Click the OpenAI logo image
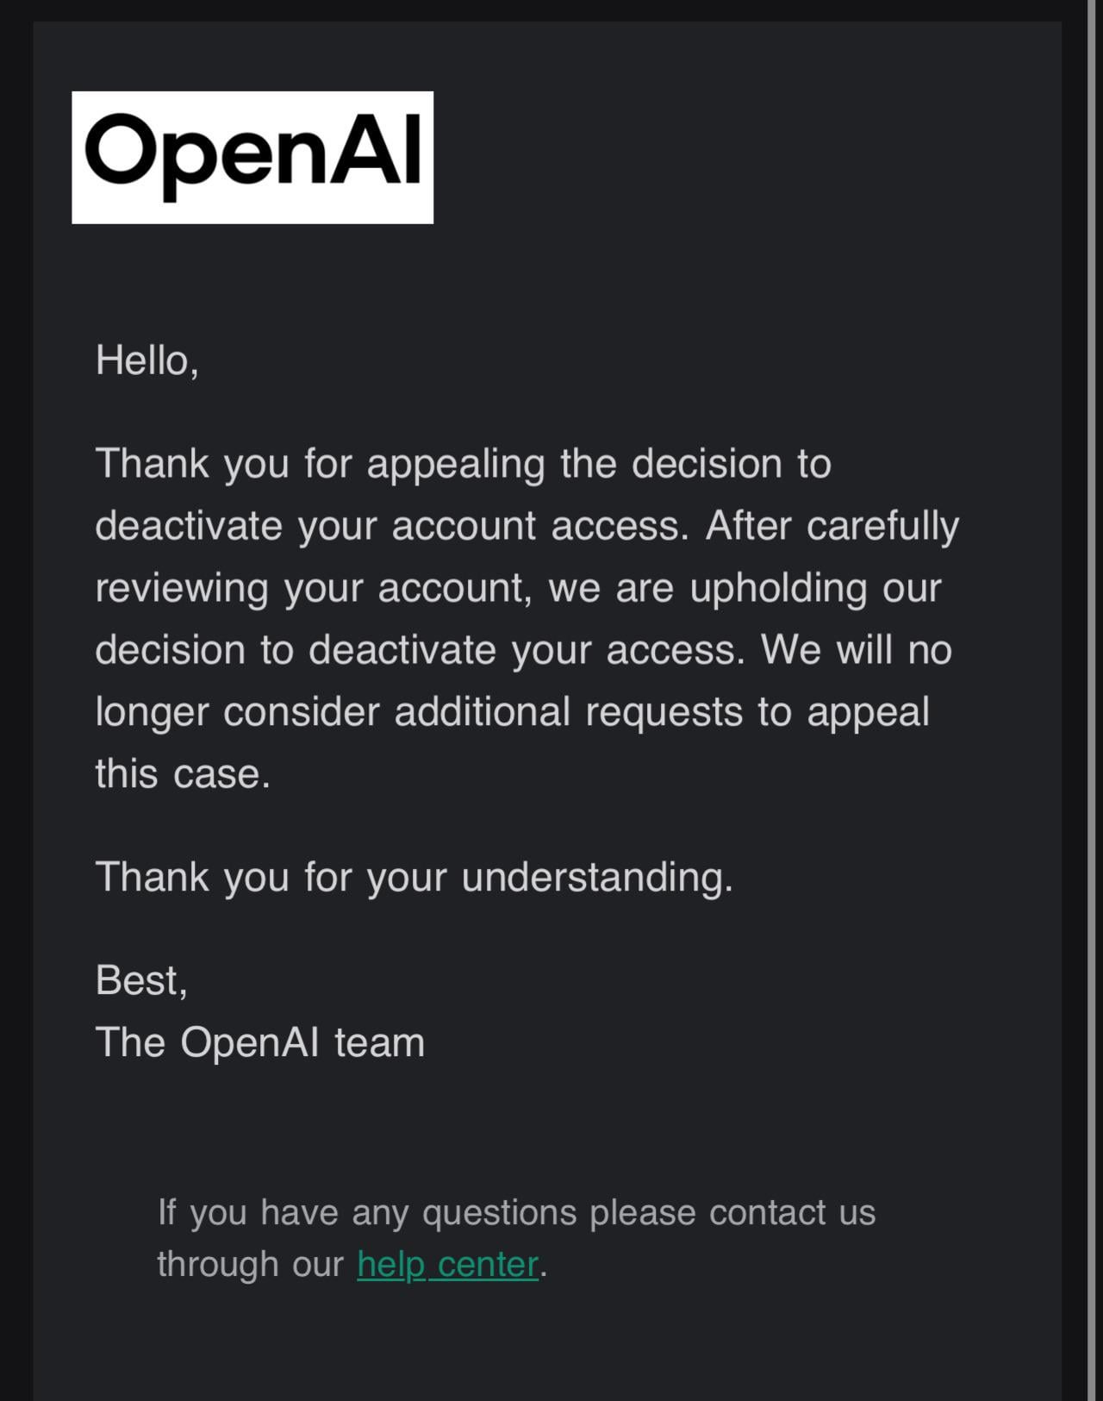Image resolution: width=1103 pixels, height=1401 pixels. pos(252,157)
